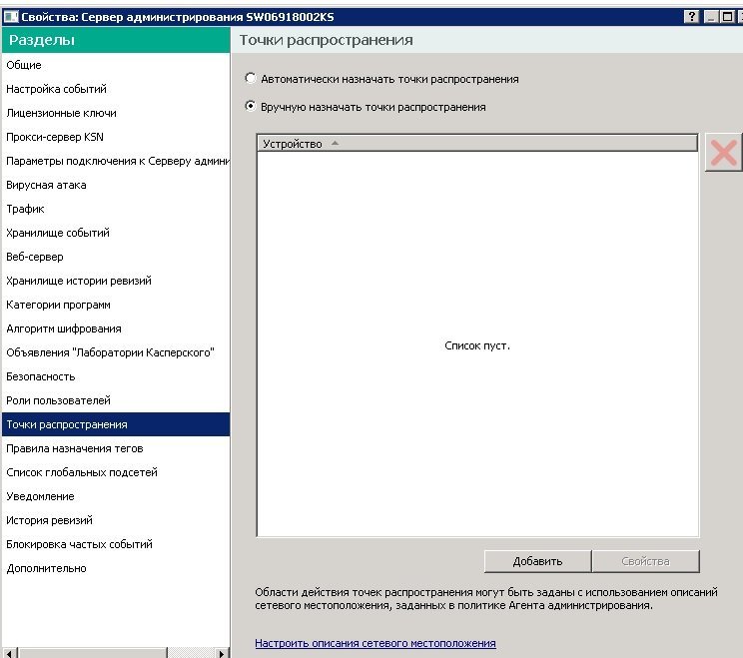The height and width of the screenshot is (658, 743).
Task: Click the sidebar scroll right arrow
Action: (222, 653)
